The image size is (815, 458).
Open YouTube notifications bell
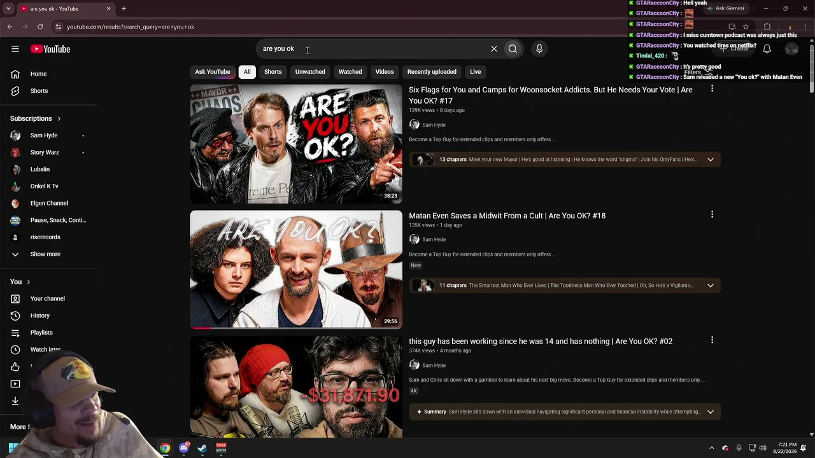767,49
